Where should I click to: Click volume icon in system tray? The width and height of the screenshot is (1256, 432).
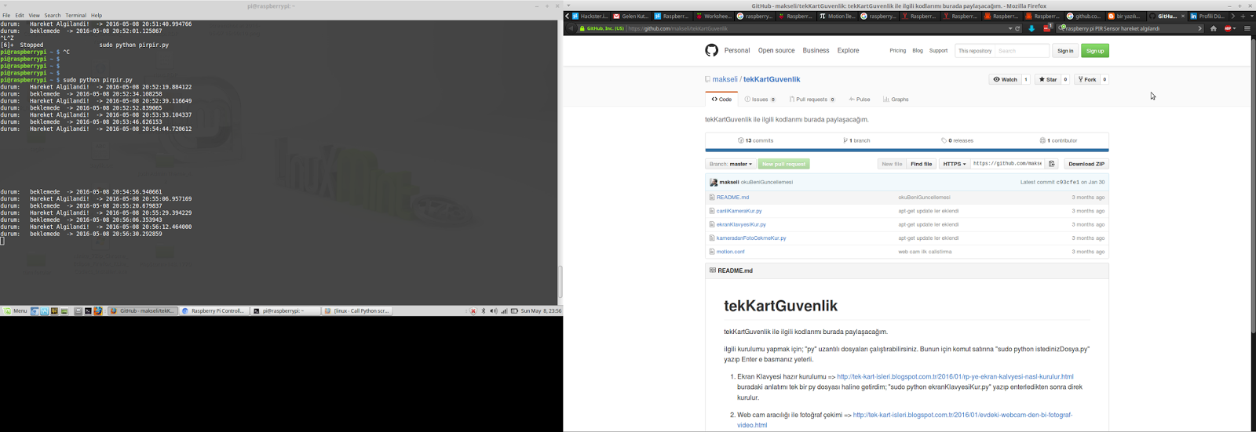tap(494, 311)
